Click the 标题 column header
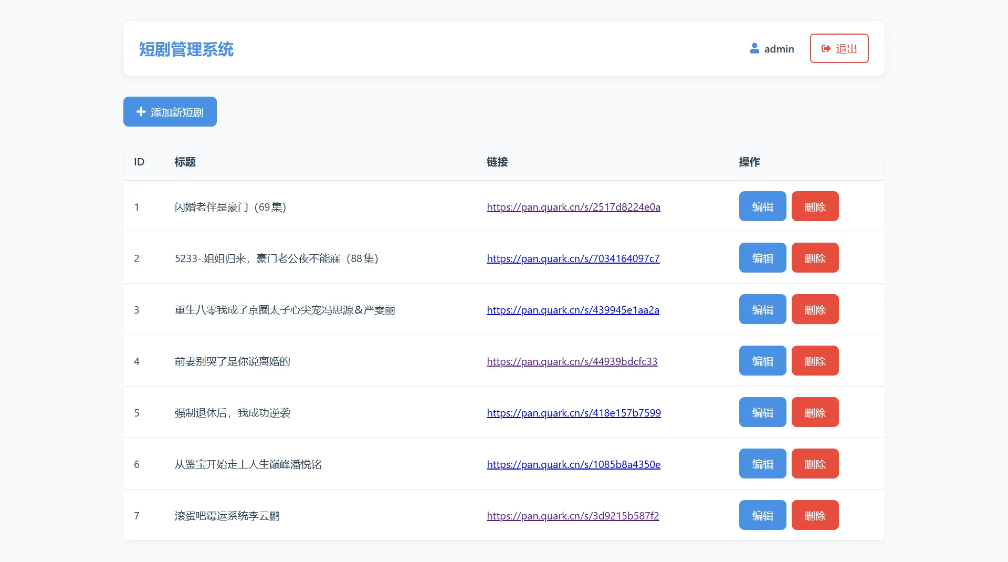The height and width of the screenshot is (562, 1008). tap(185, 162)
